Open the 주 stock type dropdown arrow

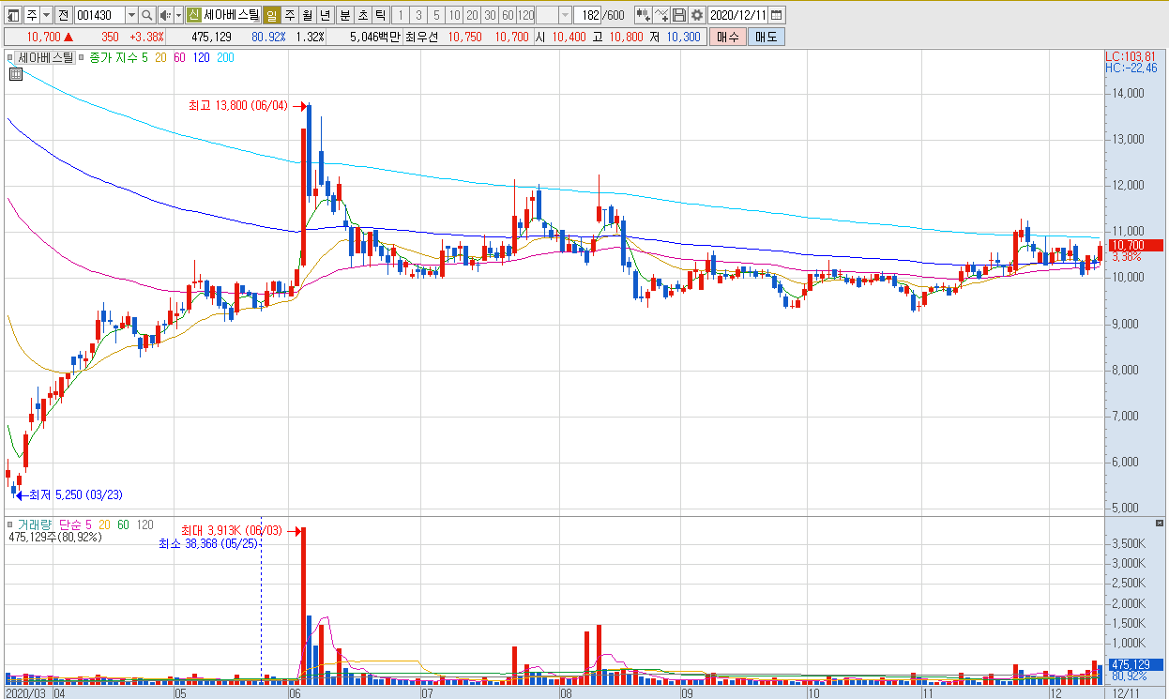point(47,15)
